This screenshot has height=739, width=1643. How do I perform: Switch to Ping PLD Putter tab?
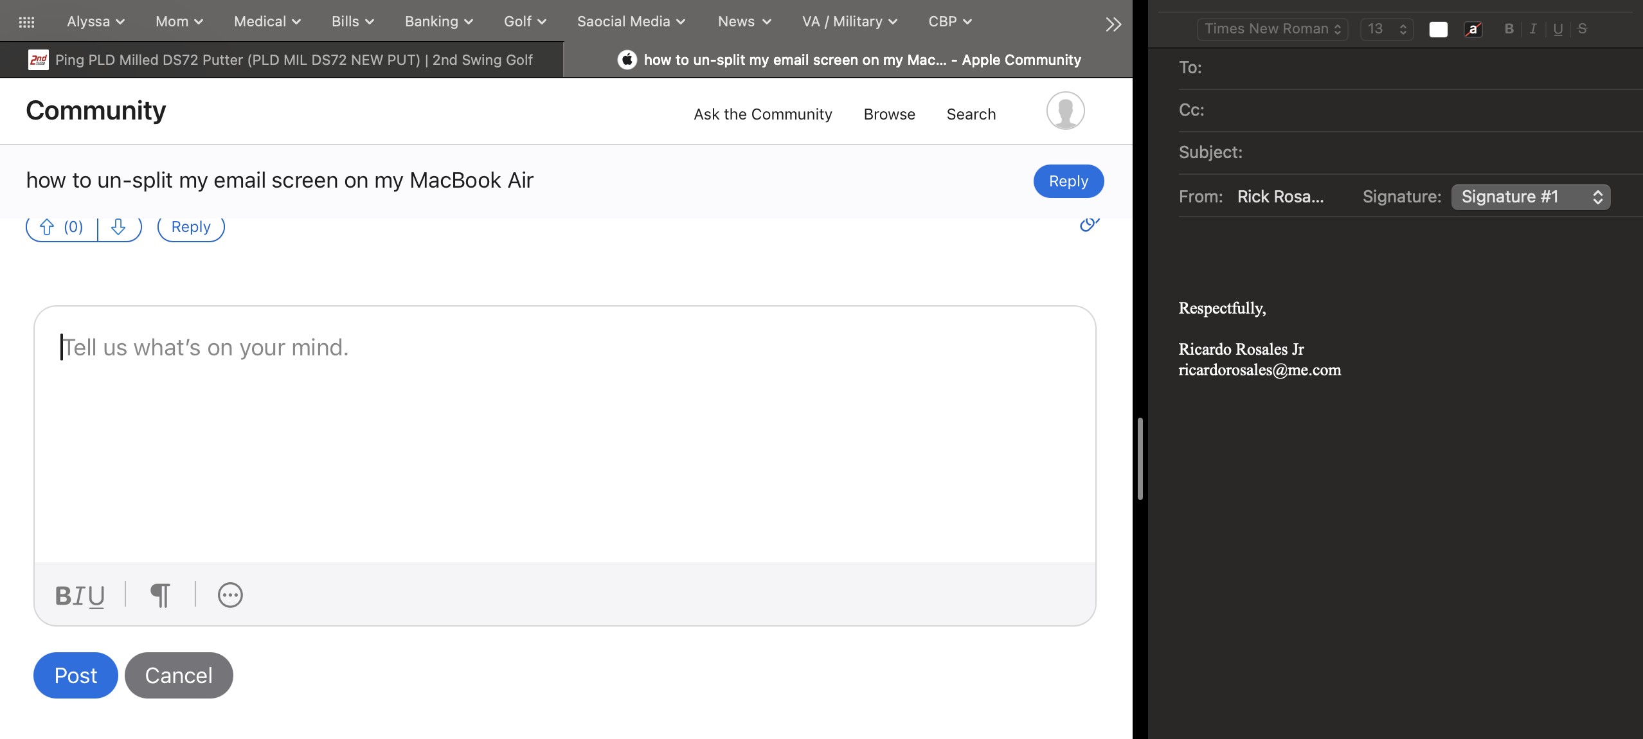[282, 60]
